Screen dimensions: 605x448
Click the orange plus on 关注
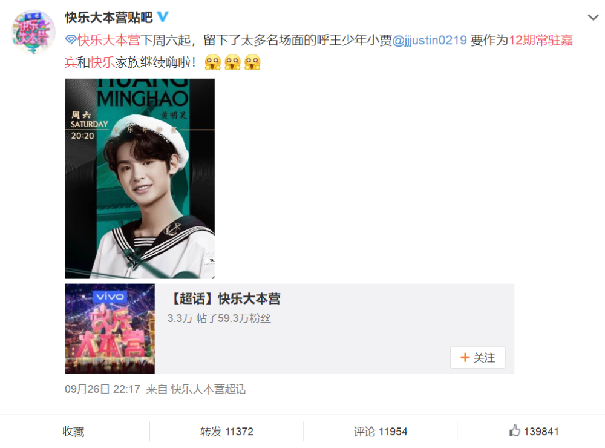tap(465, 357)
